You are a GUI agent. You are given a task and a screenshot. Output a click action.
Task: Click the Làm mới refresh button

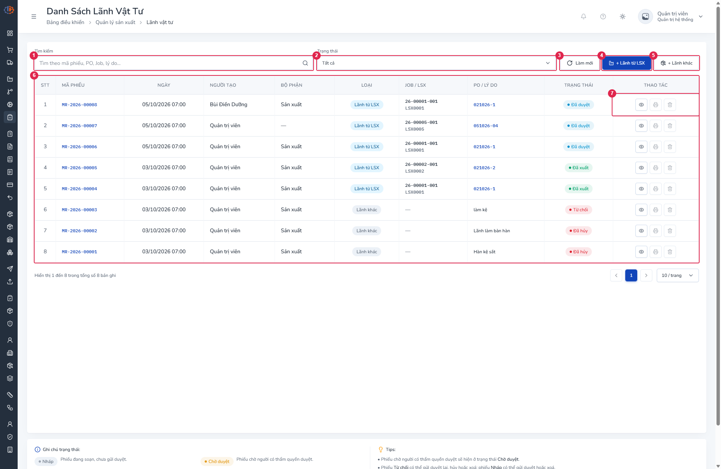pos(580,63)
